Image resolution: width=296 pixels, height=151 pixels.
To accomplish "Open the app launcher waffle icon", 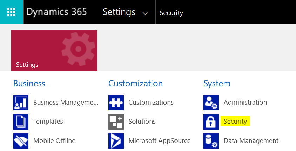I will pos(11,12).
